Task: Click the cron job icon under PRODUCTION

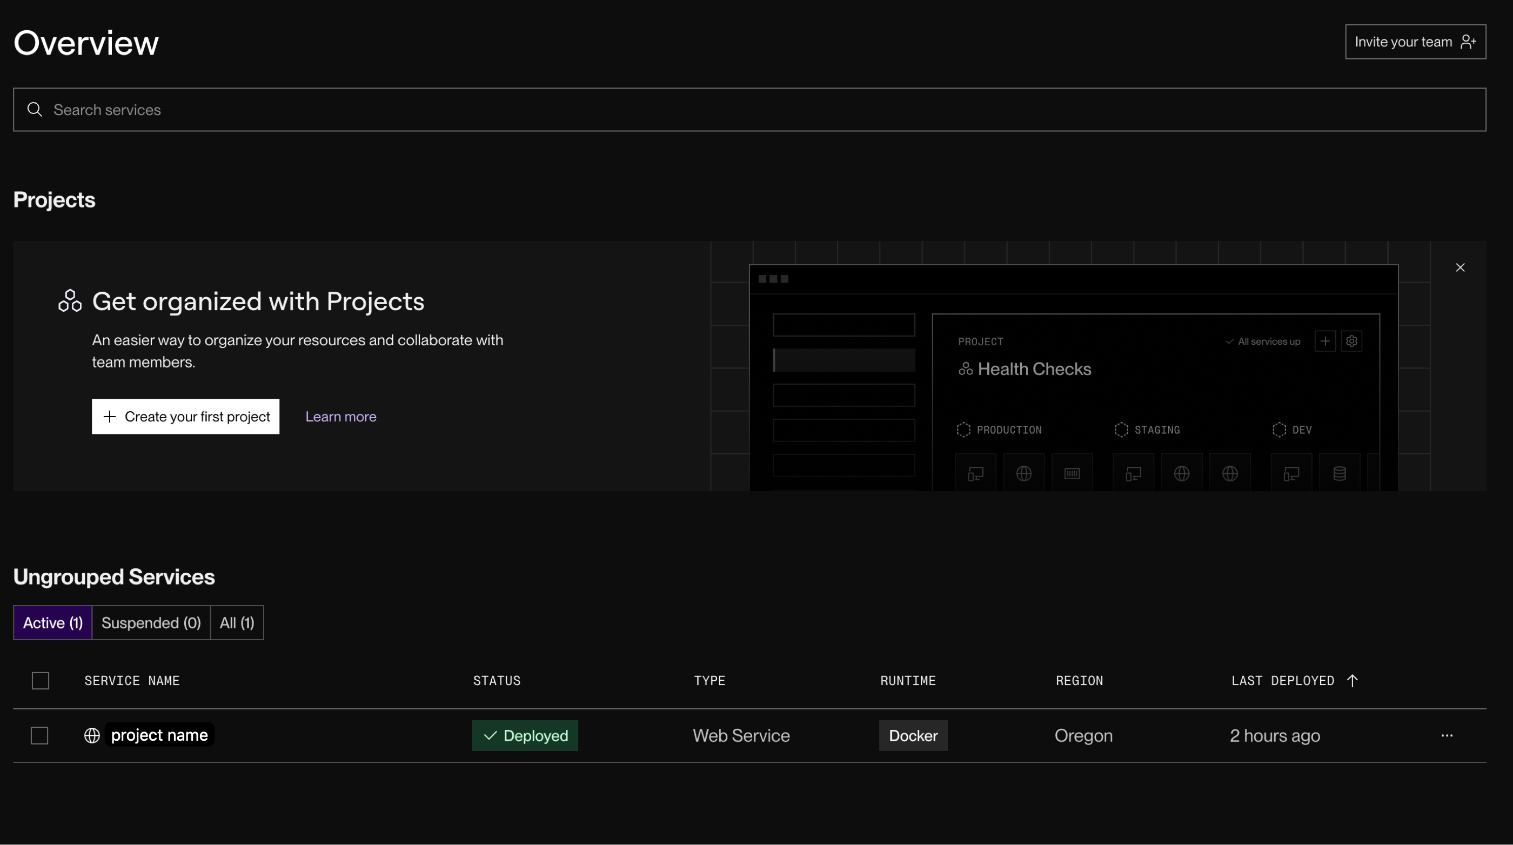Action: pos(1072,473)
